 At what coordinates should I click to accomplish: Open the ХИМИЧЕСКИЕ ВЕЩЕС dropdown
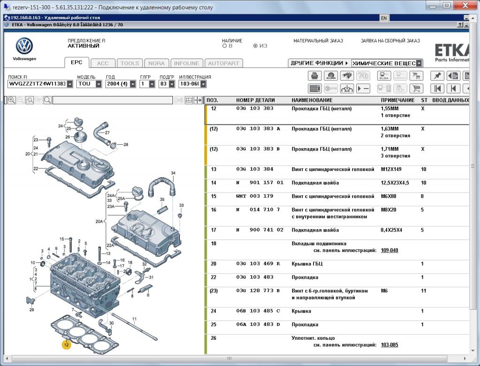[x=419, y=63]
